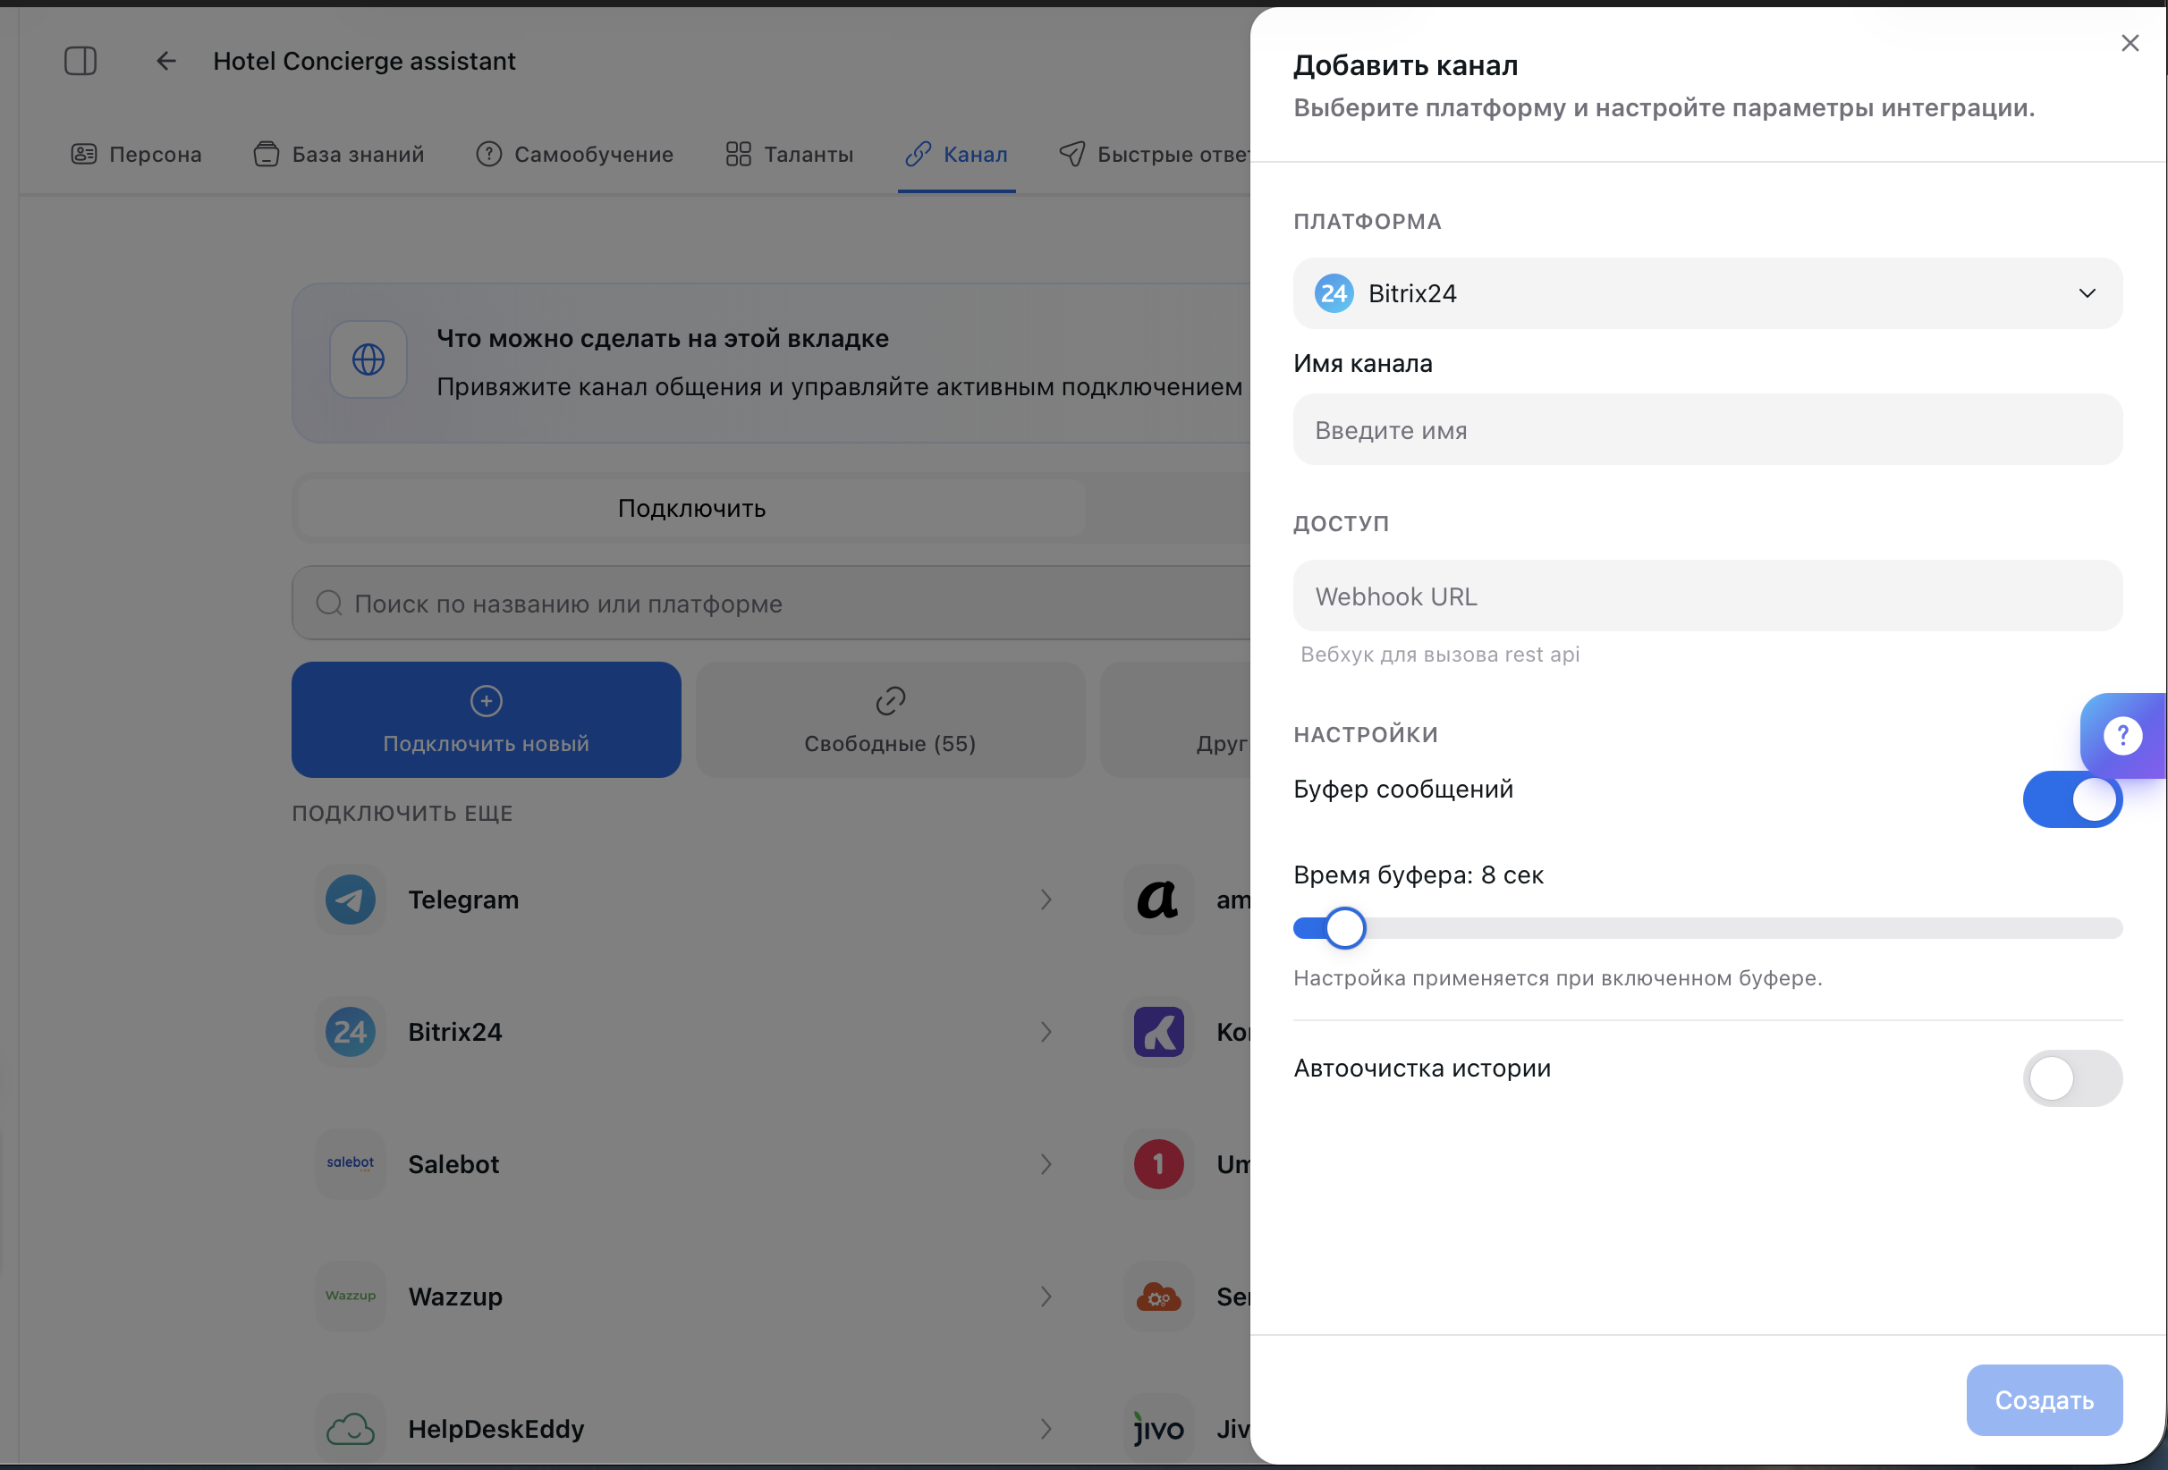Select the Salebot channel name
The width and height of the screenshot is (2168, 1470).
(453, 1164)
